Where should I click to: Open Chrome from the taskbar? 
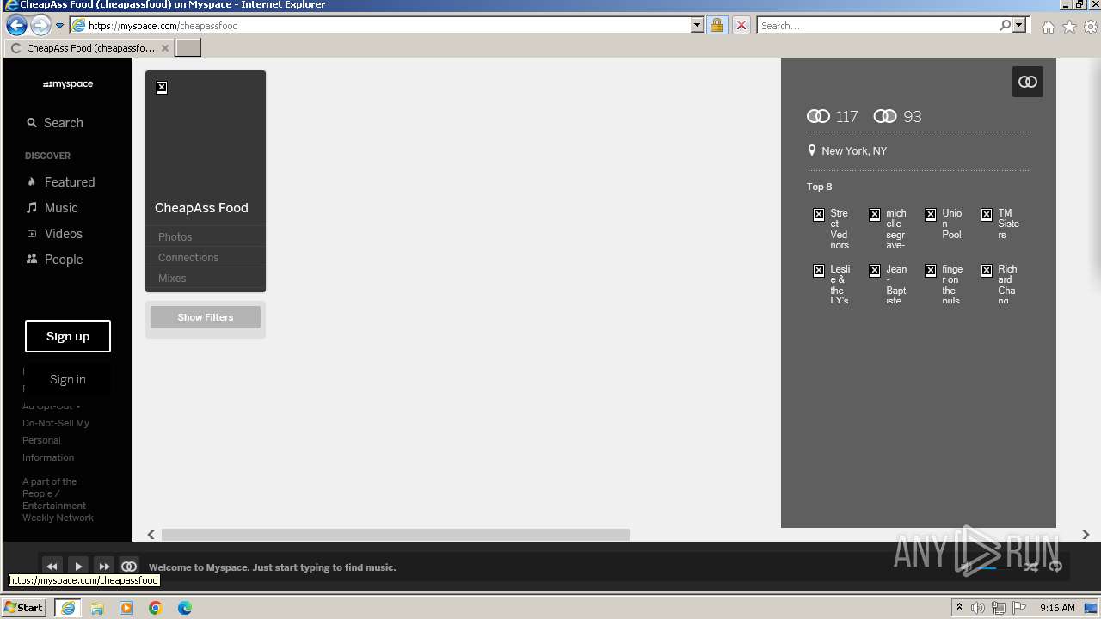[156, 608]
